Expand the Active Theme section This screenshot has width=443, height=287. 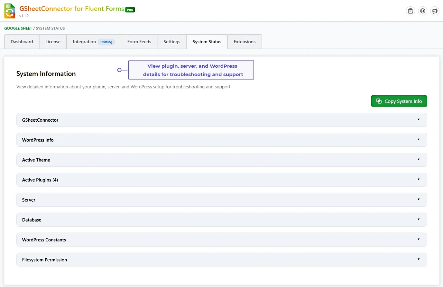(222, 160)
